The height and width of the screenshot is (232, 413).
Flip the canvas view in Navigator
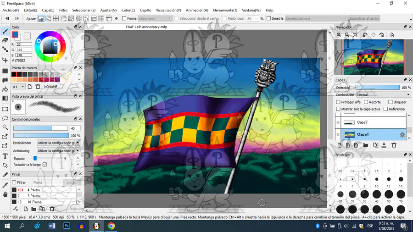(392, 35)
